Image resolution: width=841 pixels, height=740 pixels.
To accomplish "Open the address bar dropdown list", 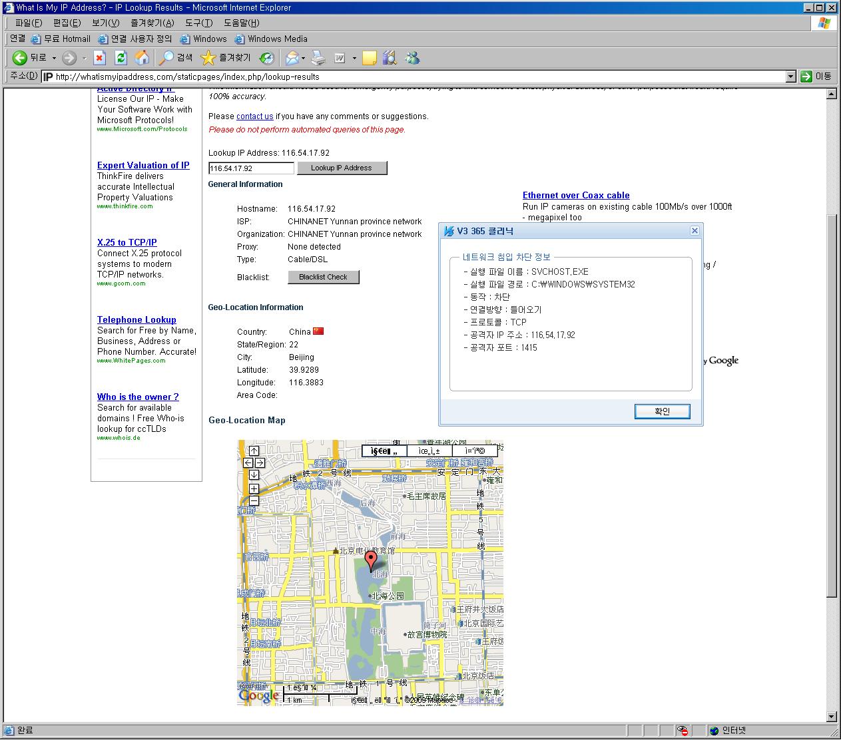I will point(790,77).
